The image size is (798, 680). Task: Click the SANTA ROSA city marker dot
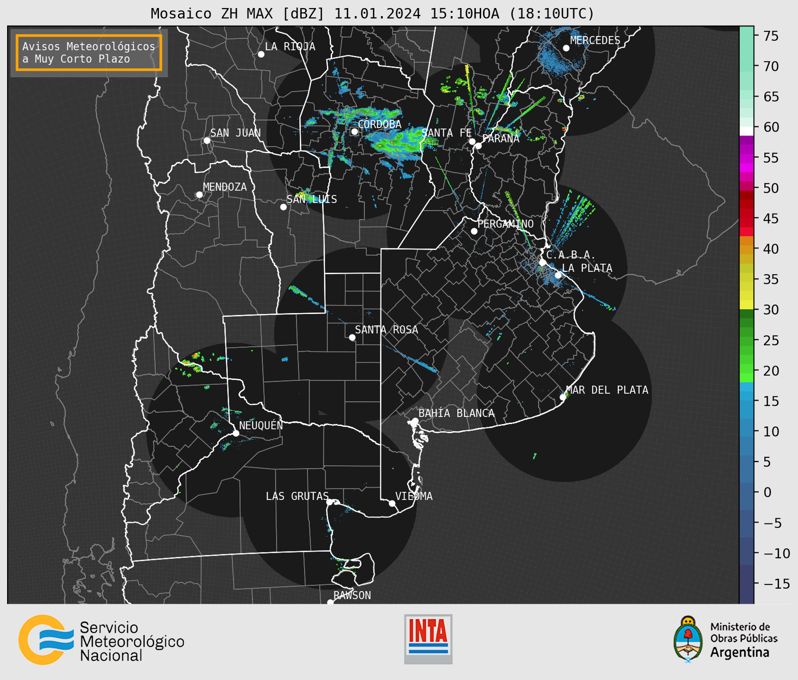pyautogui.click(x=352, y=337)
